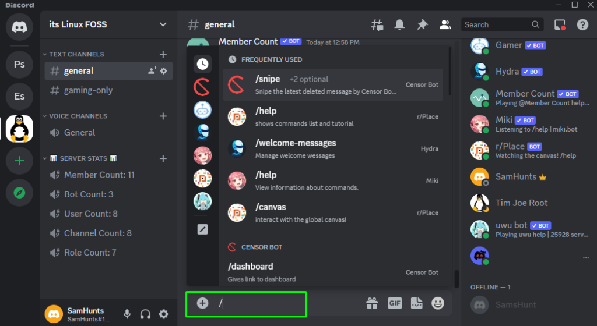Image resolution: width=597 pixels, height=326 pixels.
Task: Collapse the Voice Channels category
Action: pos(78,116)
